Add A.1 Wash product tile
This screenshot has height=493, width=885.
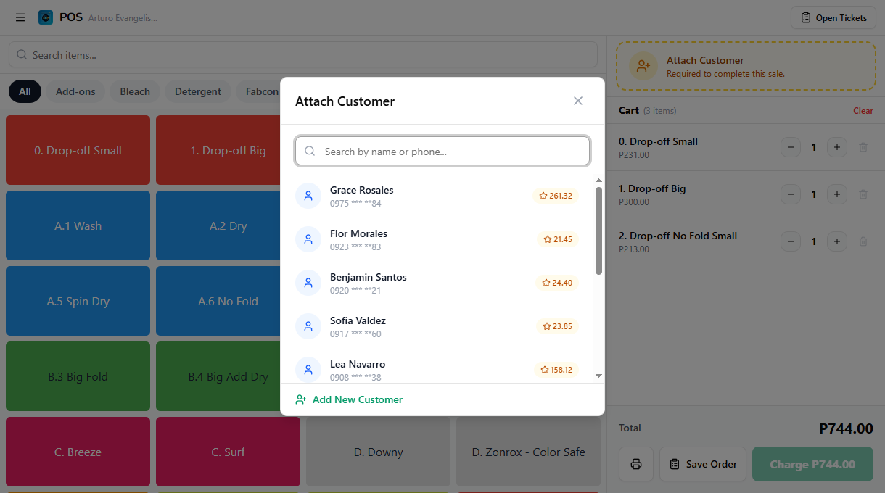(78, 225)
